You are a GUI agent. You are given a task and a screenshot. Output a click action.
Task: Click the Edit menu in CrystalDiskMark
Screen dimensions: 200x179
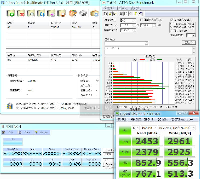coord(136,119)
